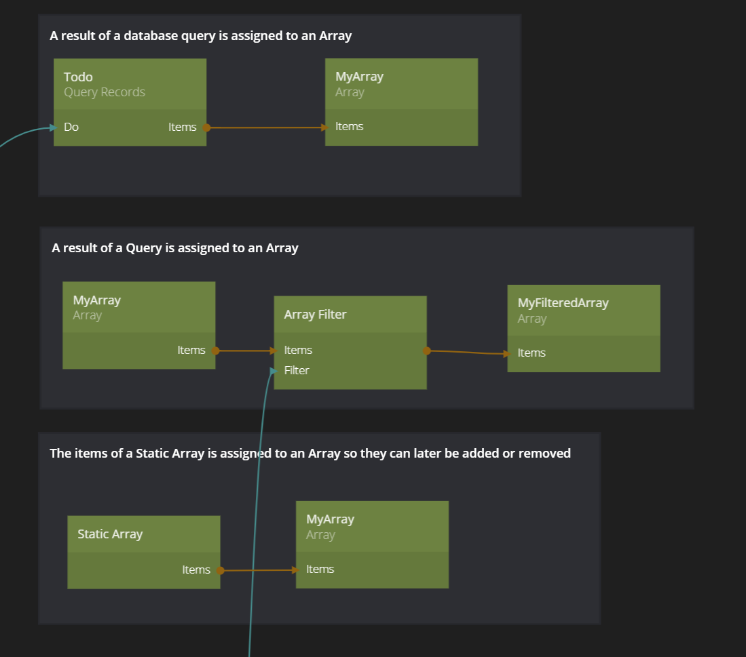Click Items input of MyArray beside Static Array

(x=320, y=570)
